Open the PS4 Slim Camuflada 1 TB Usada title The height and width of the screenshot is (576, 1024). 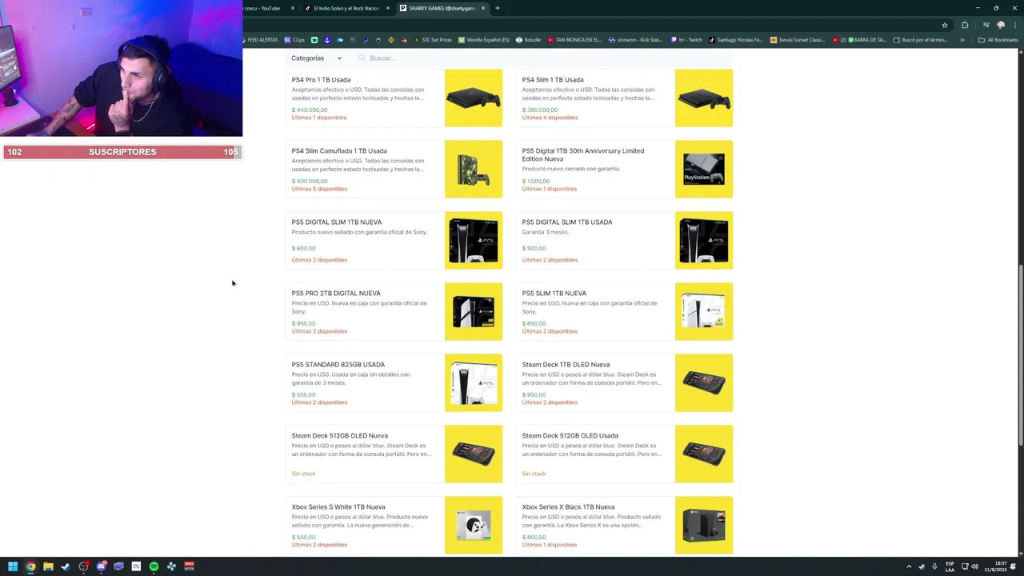(339, 151)
